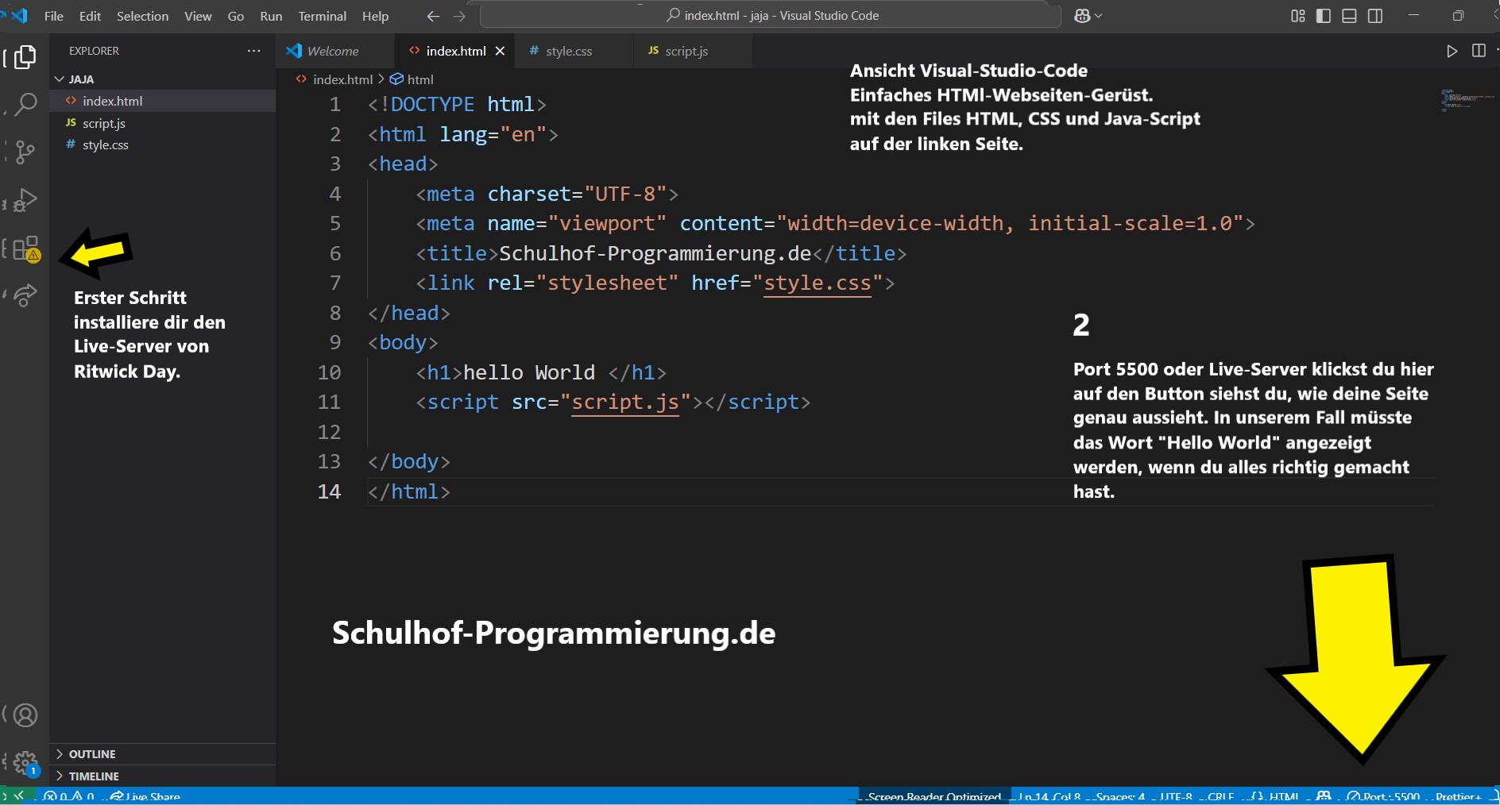Viewport: 1500px width, 805px height.
Task: Open the Selection menu
Action: click(142, 16)
